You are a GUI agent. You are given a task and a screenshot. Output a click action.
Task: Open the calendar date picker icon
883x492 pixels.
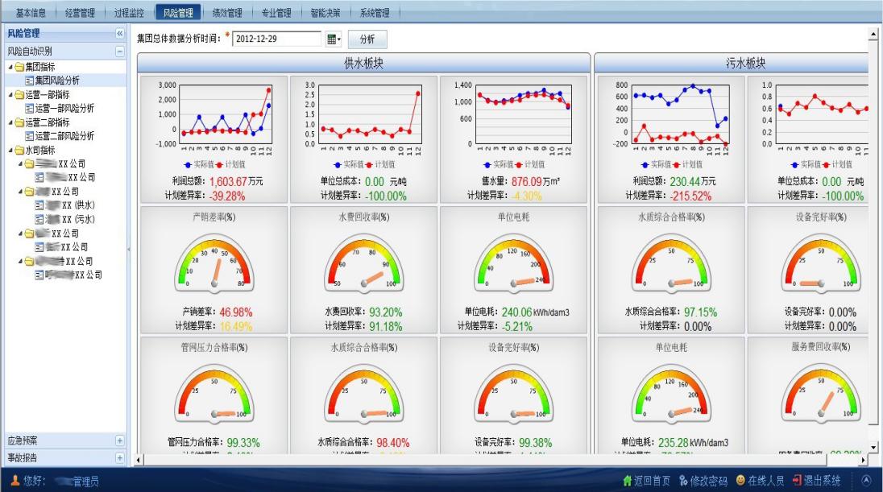point(332,39)
